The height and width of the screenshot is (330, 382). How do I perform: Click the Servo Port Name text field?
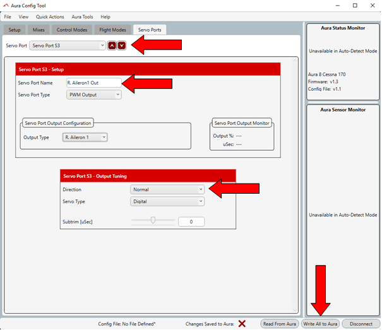(x=93, y=83)
